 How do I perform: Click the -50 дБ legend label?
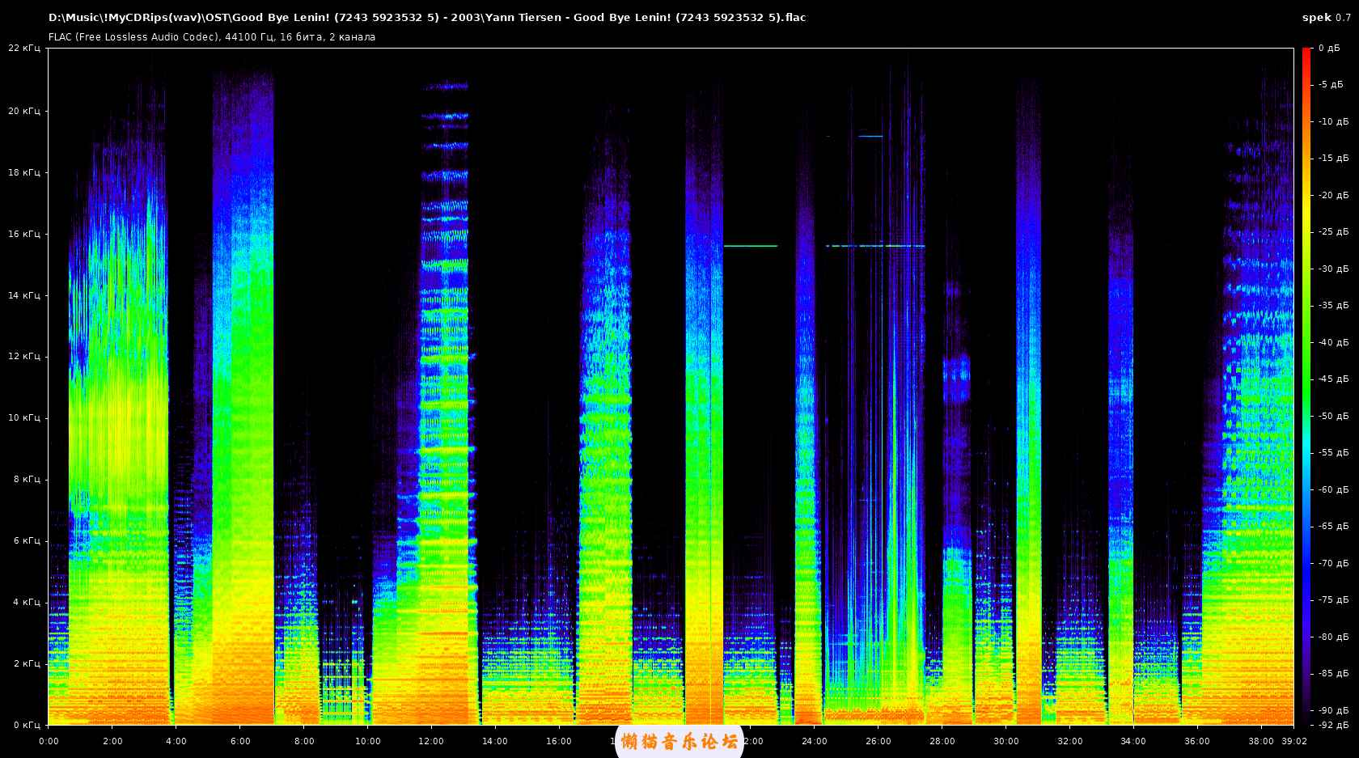click(x=1333, y=417)
